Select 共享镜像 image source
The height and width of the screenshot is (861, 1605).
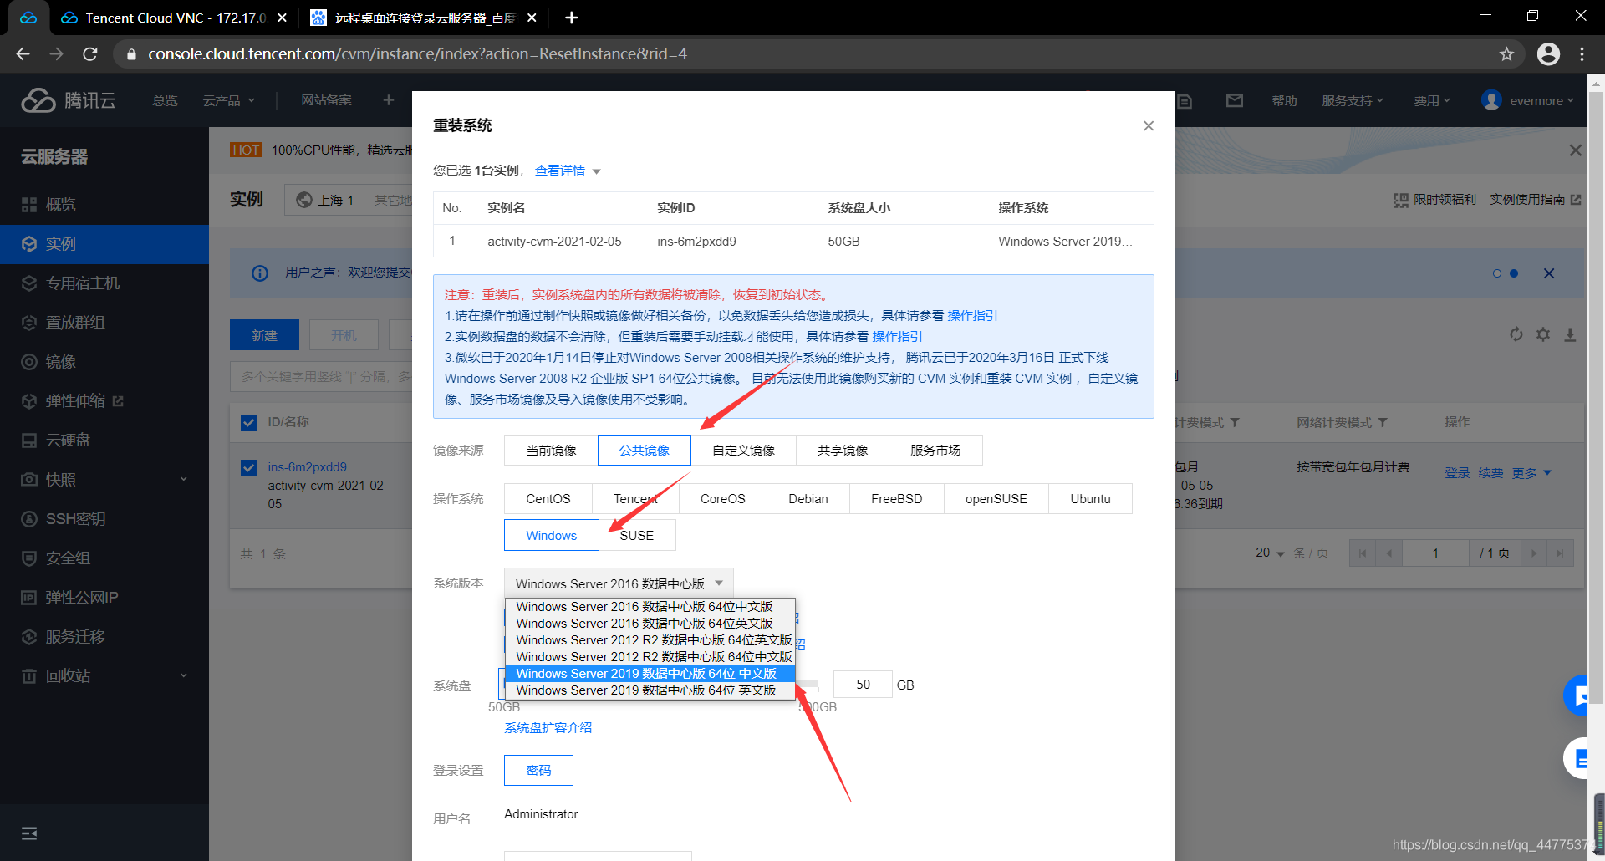pyautogui.click(x=843, y=450)
